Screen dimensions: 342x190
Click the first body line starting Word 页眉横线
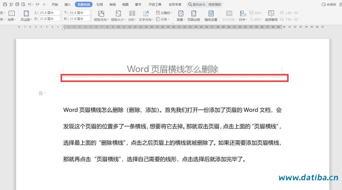tap(173, 110)
